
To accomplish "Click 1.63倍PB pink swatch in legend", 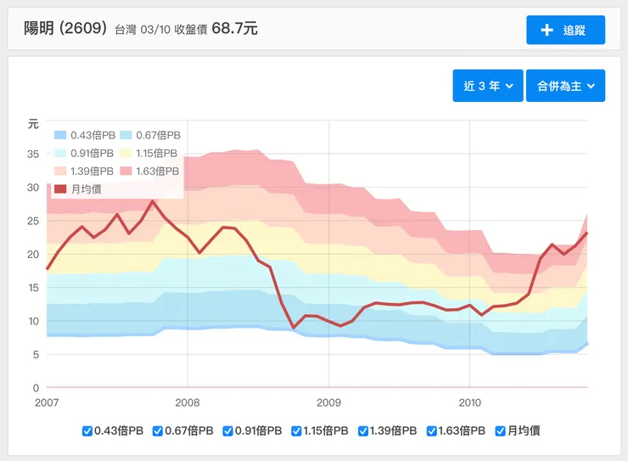I will [x=126, y=171].
